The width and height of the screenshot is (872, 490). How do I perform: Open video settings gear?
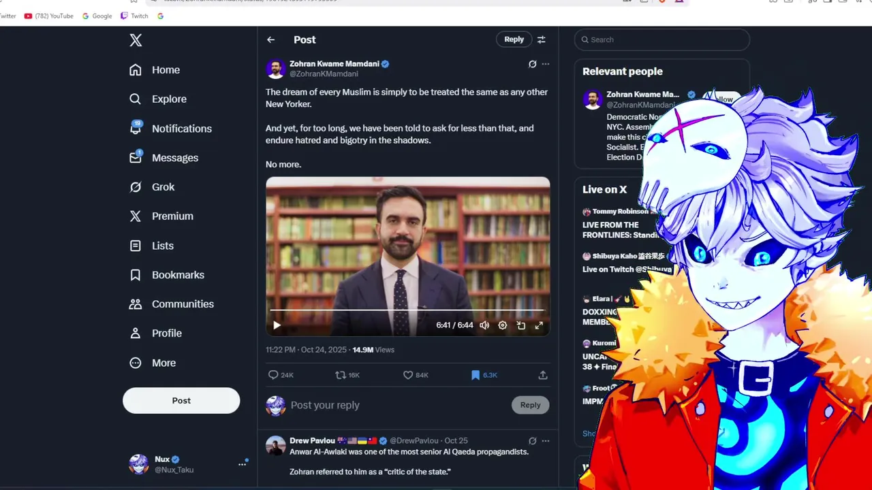coord(503,325)
